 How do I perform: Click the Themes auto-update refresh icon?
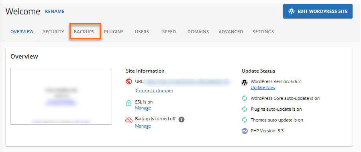pos(245,120)
